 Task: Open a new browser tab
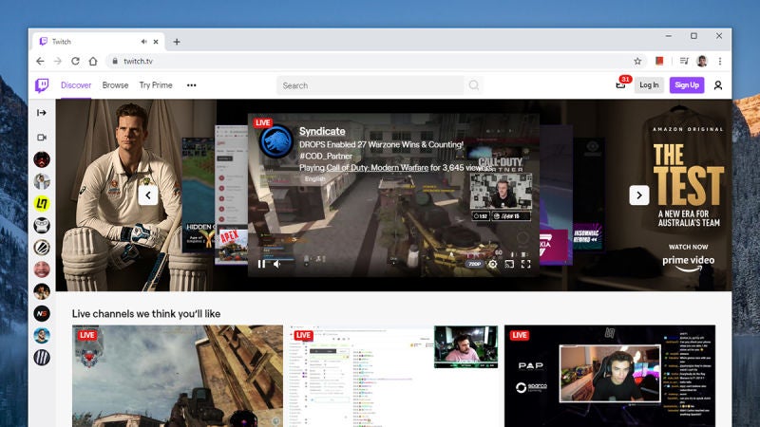point(177,42)
